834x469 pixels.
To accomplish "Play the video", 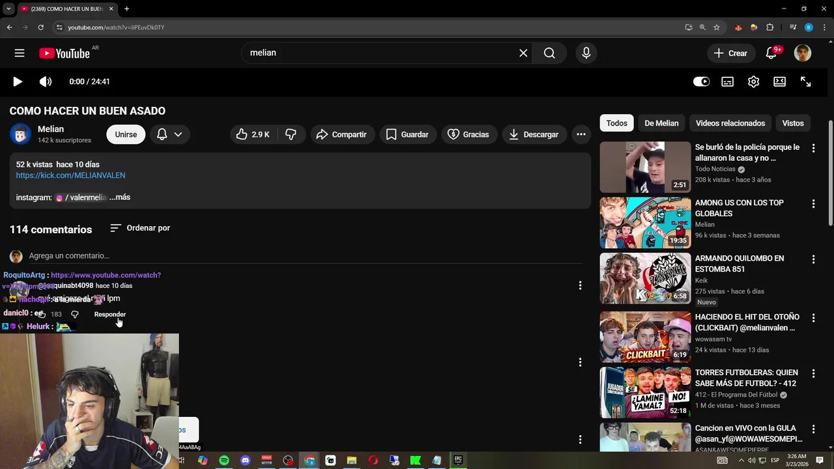I will click(18, 81).
